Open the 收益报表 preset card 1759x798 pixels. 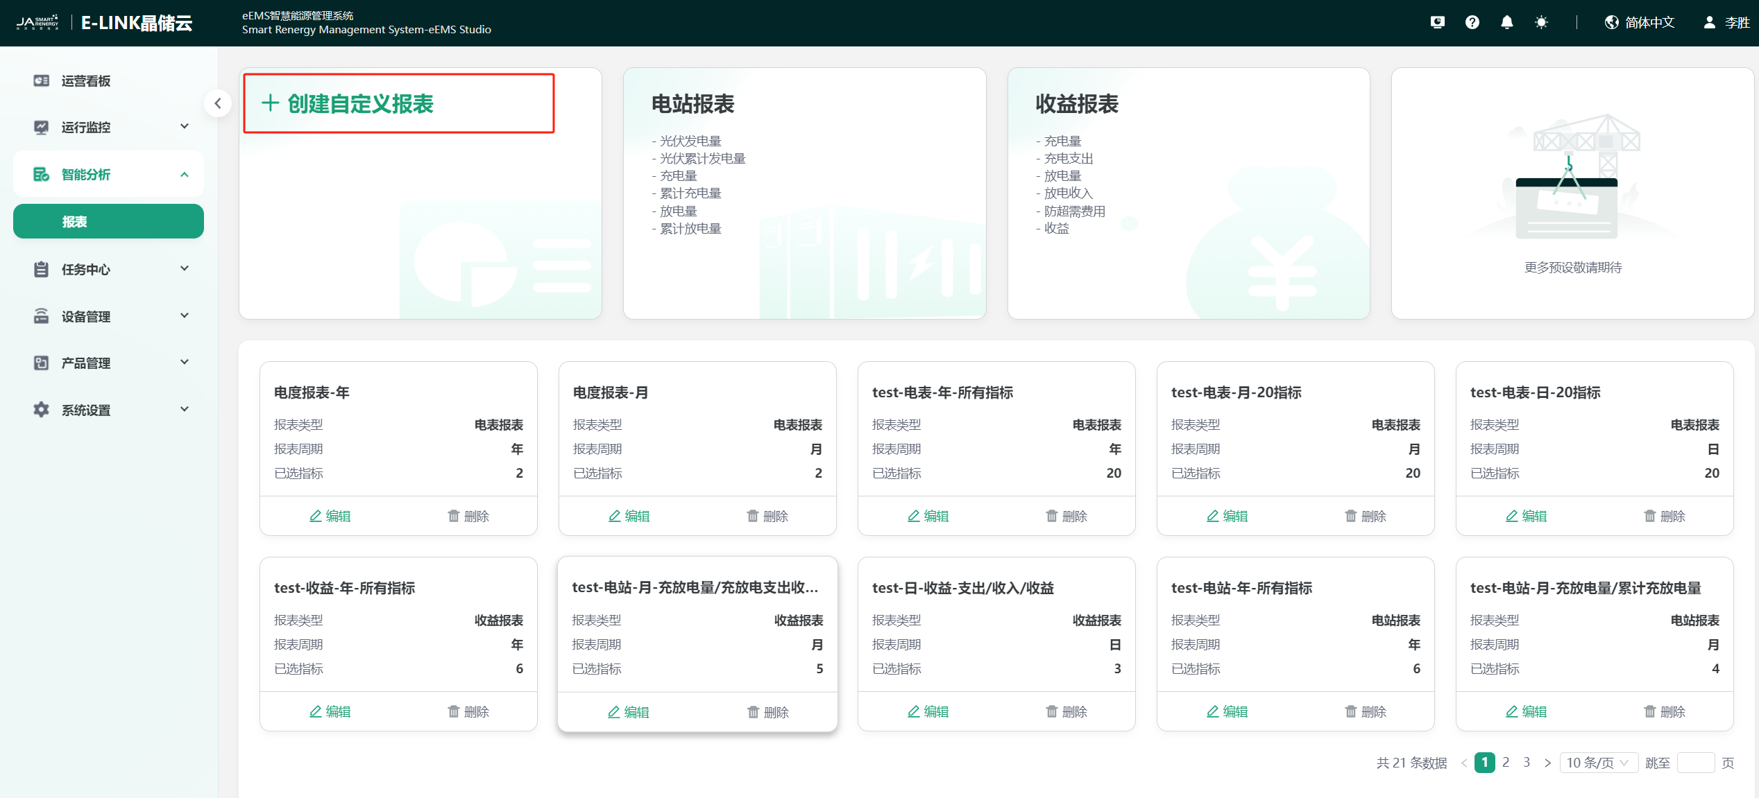coord(1188,193)
